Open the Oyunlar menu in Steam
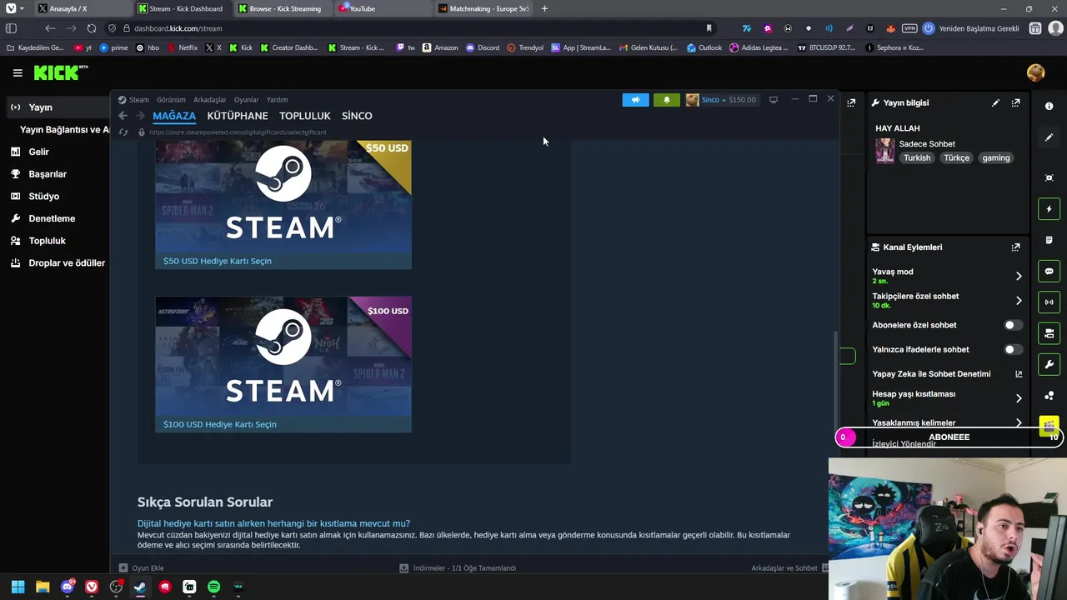 click(x=246, y=100)
